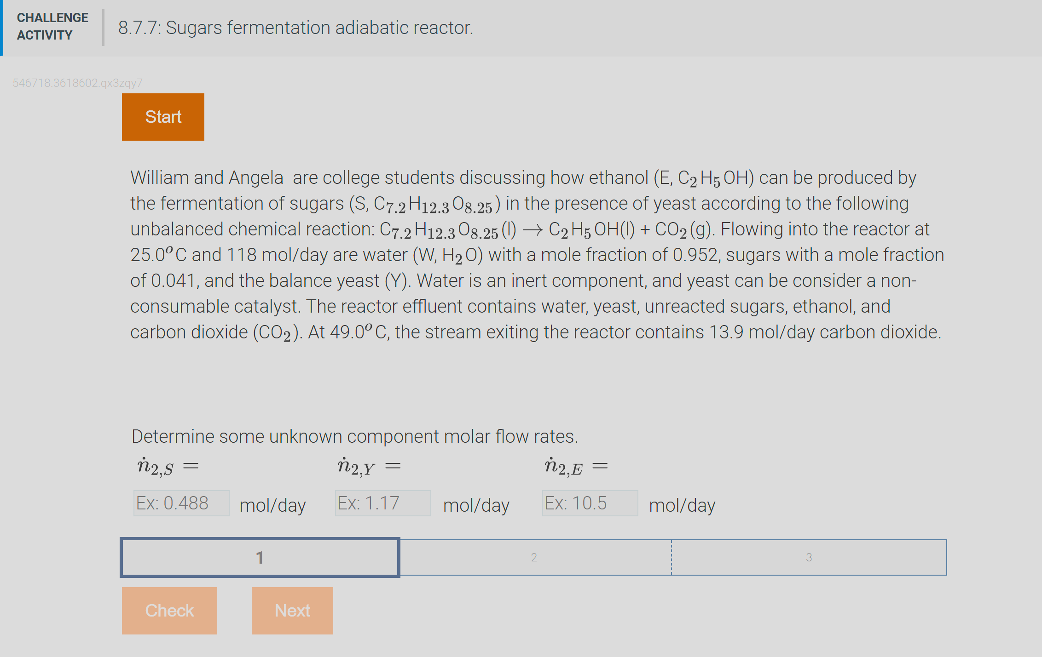Click the Ex: 10.5 placeholder box

(x=590, y=503)
